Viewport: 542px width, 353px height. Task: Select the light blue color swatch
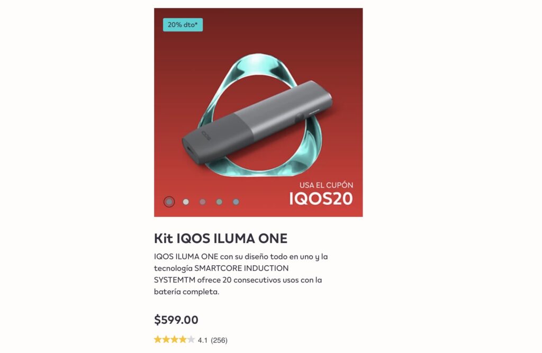[x=236, y=202]
